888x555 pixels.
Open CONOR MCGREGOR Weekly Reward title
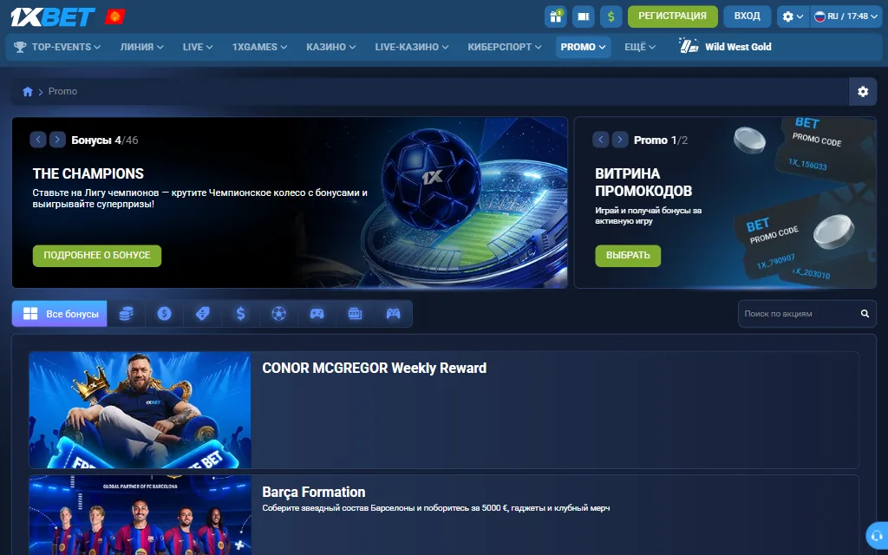[x=375, y=368]
